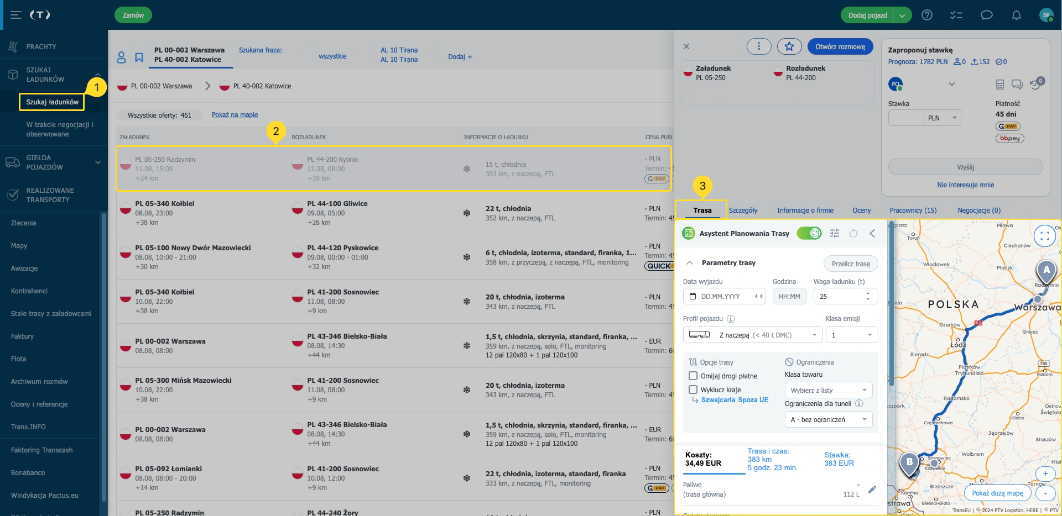This screenshot has width=1062, height=516.
Task: Check Wyklucz kraje option
Action: click(693, 389)
